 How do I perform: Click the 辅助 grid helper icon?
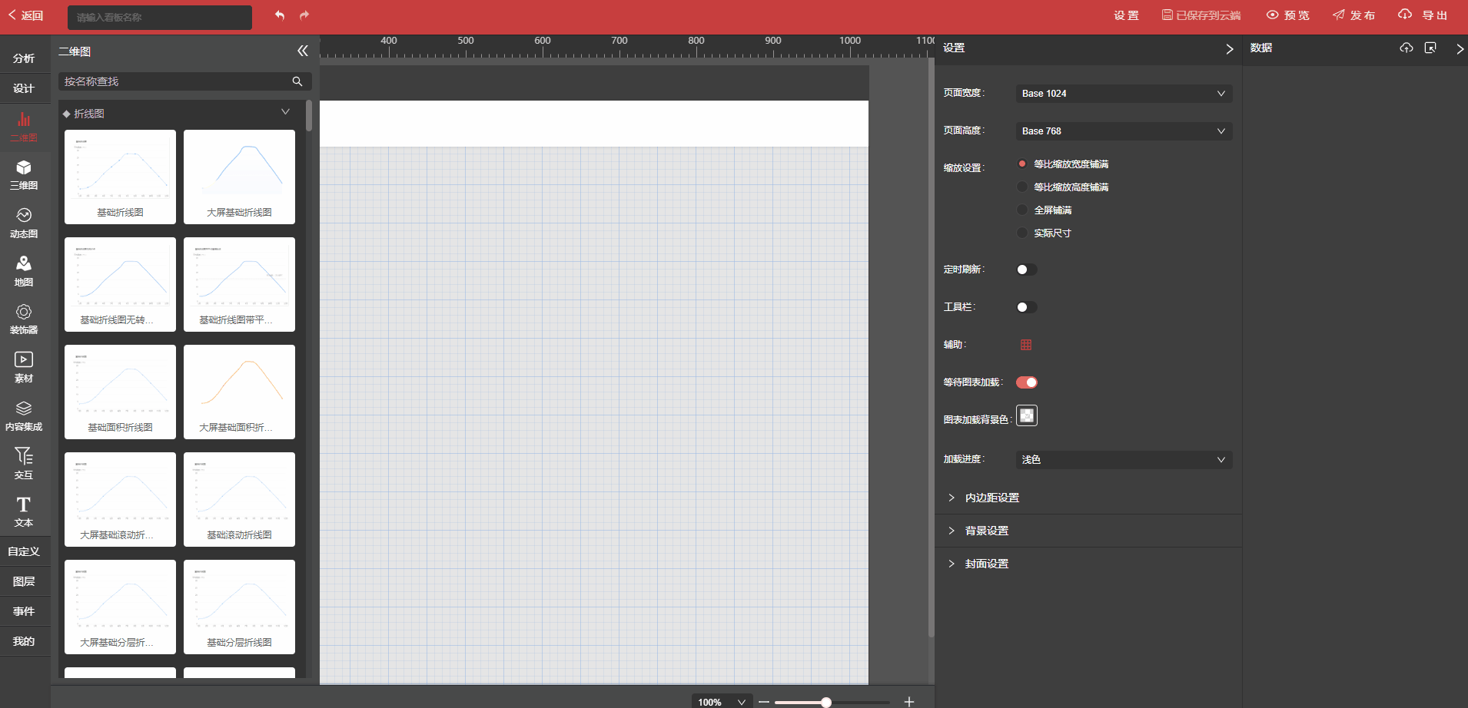click(1026, 345)
